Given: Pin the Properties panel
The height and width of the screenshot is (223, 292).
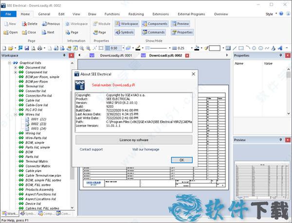Looking at the screenshot, I should click(x=281, y=55).
